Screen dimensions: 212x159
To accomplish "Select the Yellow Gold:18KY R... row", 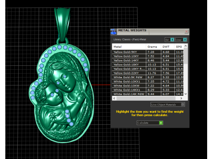I will (148, 69).
